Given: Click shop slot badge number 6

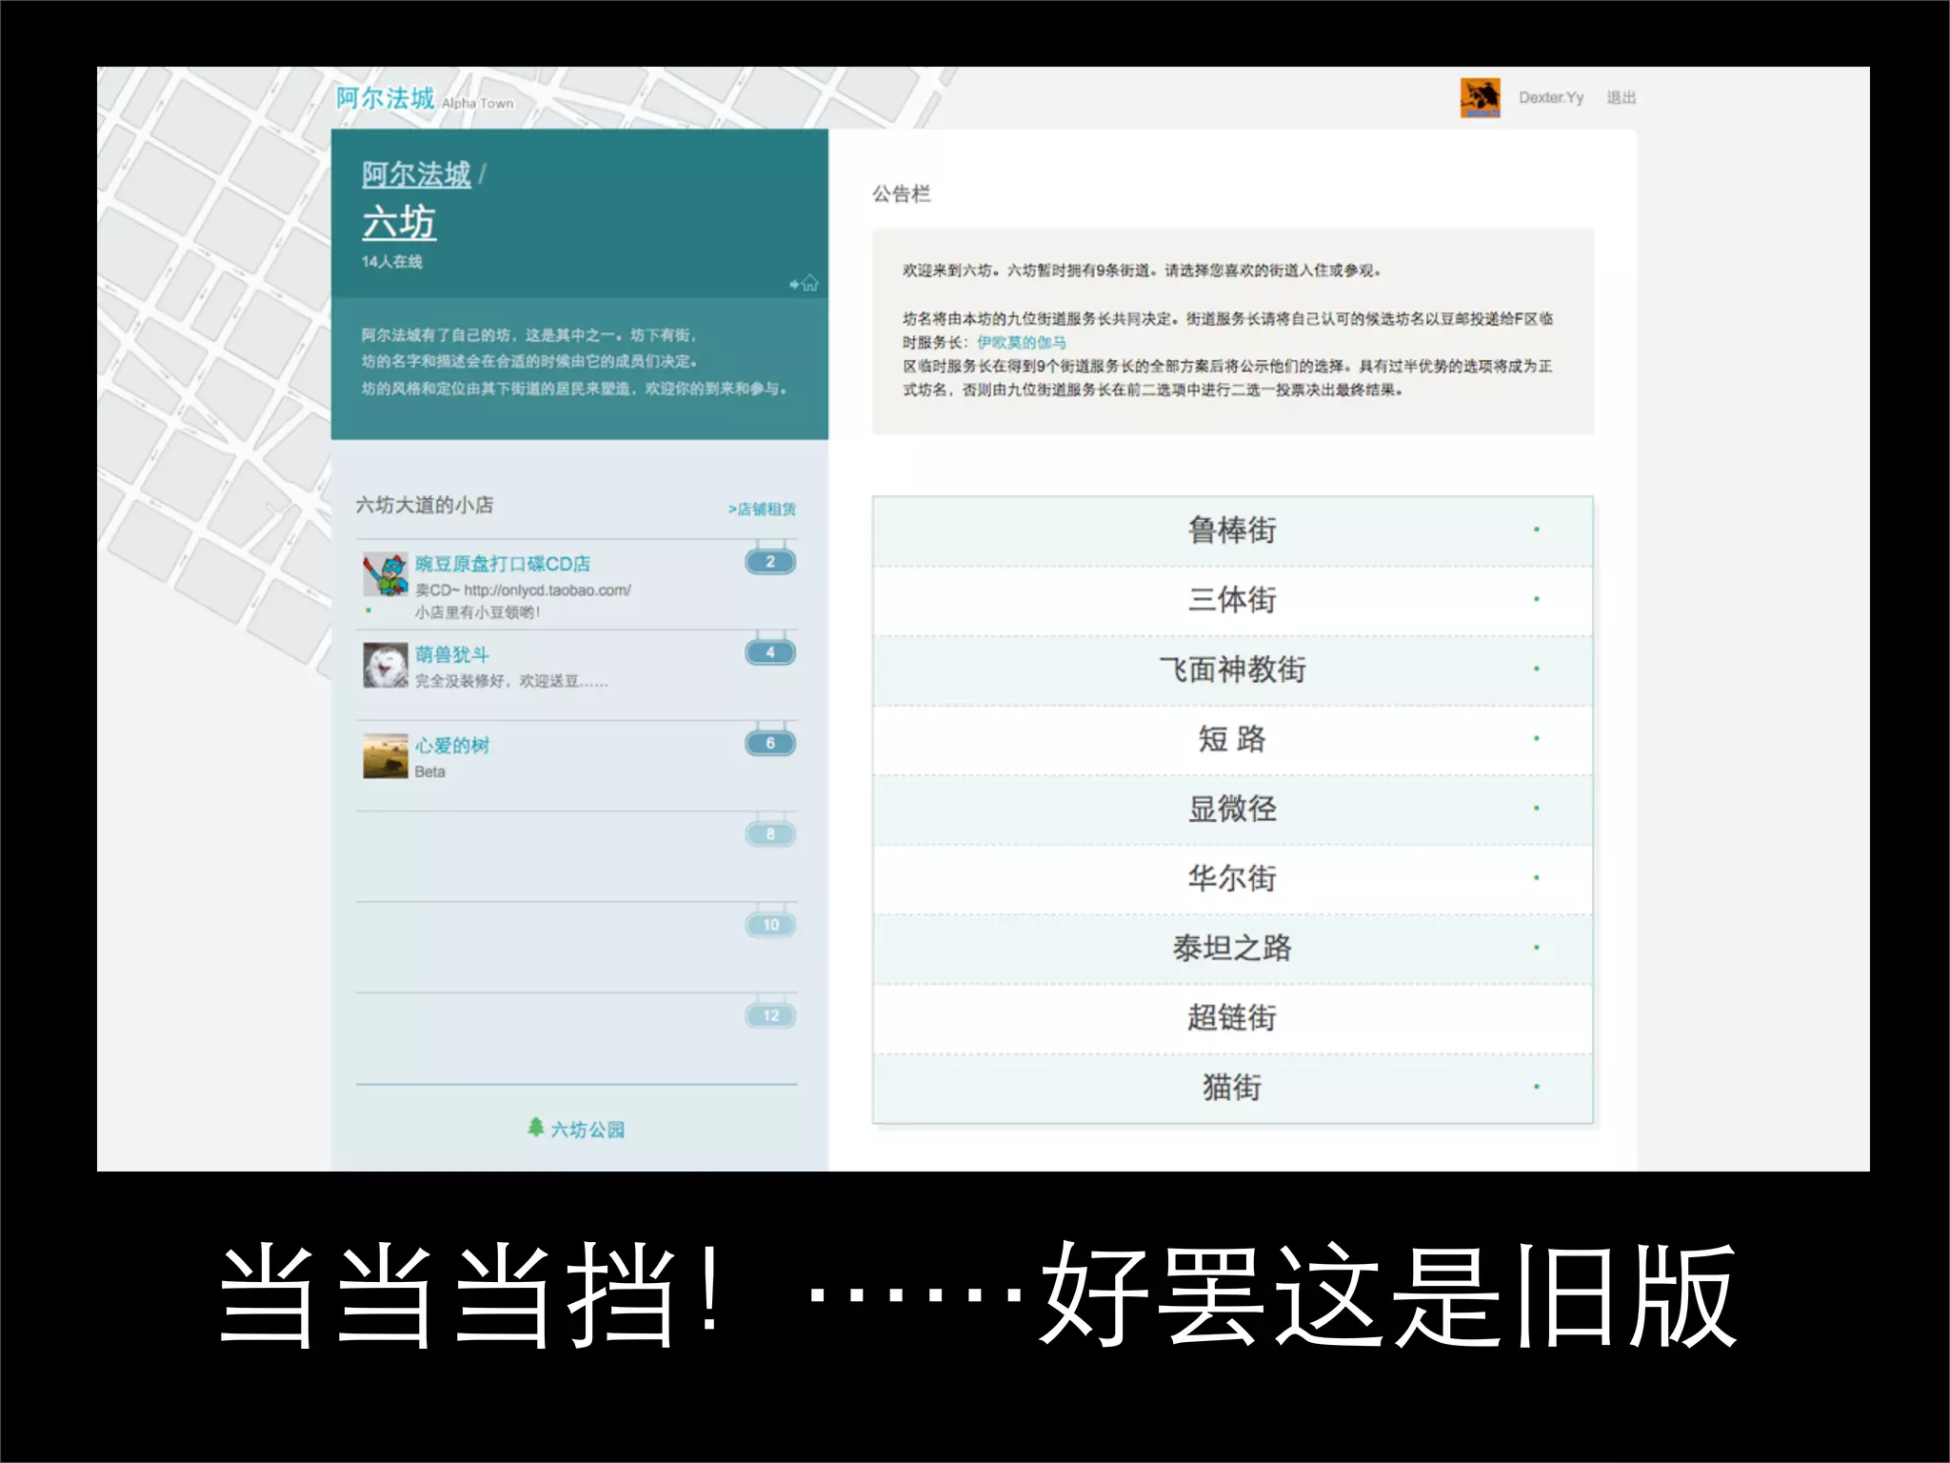Looking at the screenshot, I should click(770, 743).
